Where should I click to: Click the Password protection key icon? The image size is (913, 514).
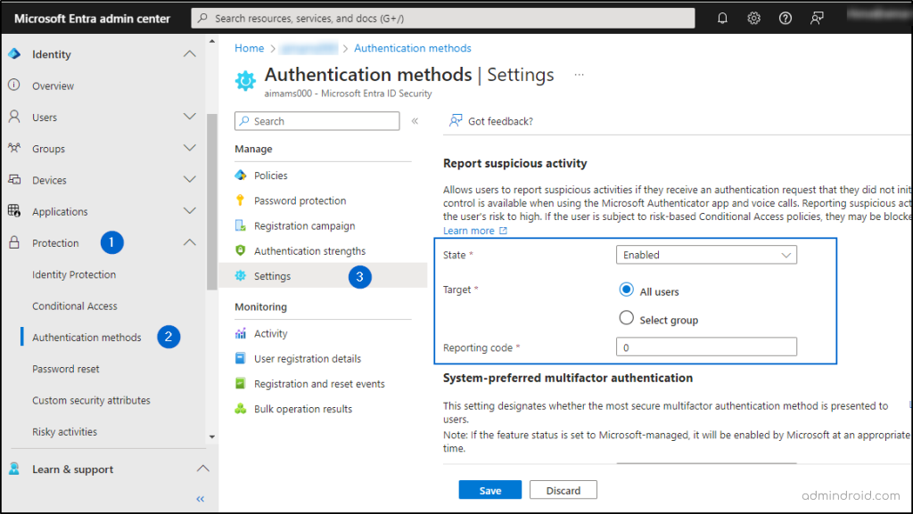click(240, 200)
